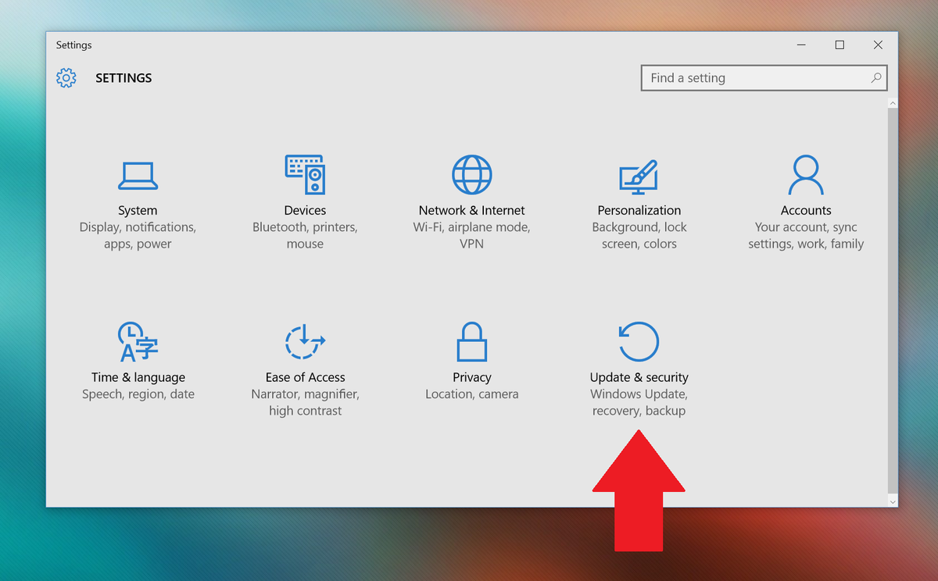The height and width of the screenshot is (581, 938).
Task: Open Devices settings for Bluetooth and printers
Action: click(305, 174)
